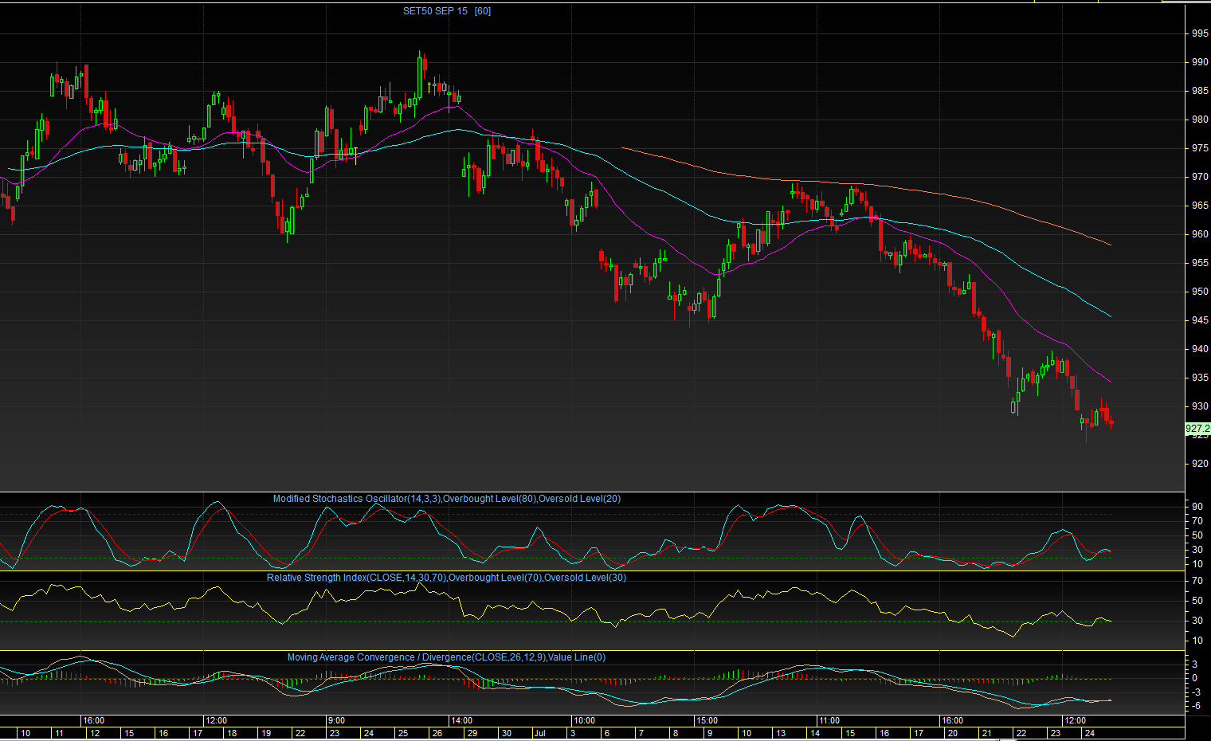Click date 18 on the date axis
The width and height of the screenshot is (1211, 741).
click(x=231, y=733)
